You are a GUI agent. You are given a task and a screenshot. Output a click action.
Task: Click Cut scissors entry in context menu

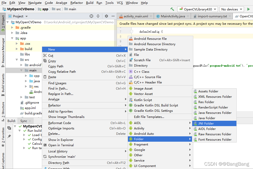[x=85, y=56]
